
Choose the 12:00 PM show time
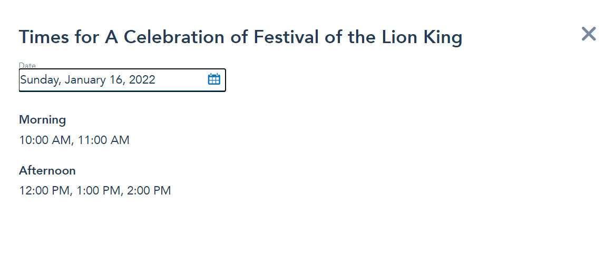click(x=45, y=191)
